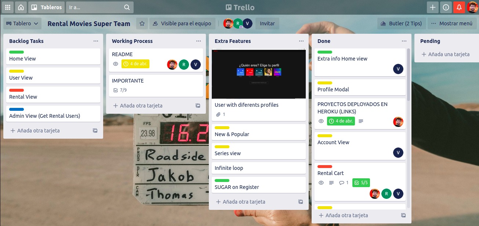Create from template in Backlog Tasks
The height and width of the screenshot is (226, 479).
pyautogui.click(x=95, y=131)
